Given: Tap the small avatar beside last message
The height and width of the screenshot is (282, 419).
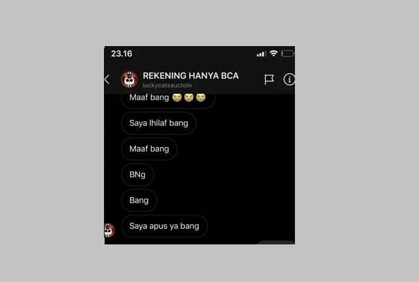Looking at the screenshot, I should 109,230.
